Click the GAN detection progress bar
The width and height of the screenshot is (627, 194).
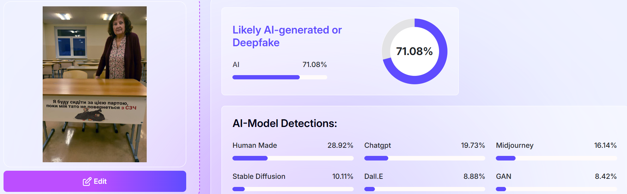(556, 189)
